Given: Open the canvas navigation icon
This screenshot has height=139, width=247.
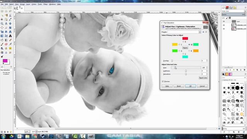Looking at the screenshot, I should pos(219,129).
